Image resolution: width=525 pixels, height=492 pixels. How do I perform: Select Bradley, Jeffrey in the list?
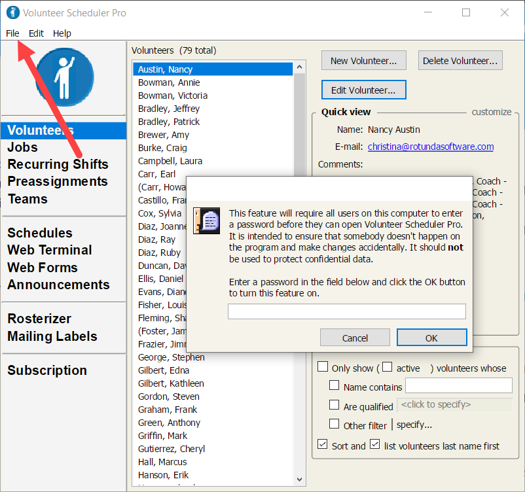213,109
